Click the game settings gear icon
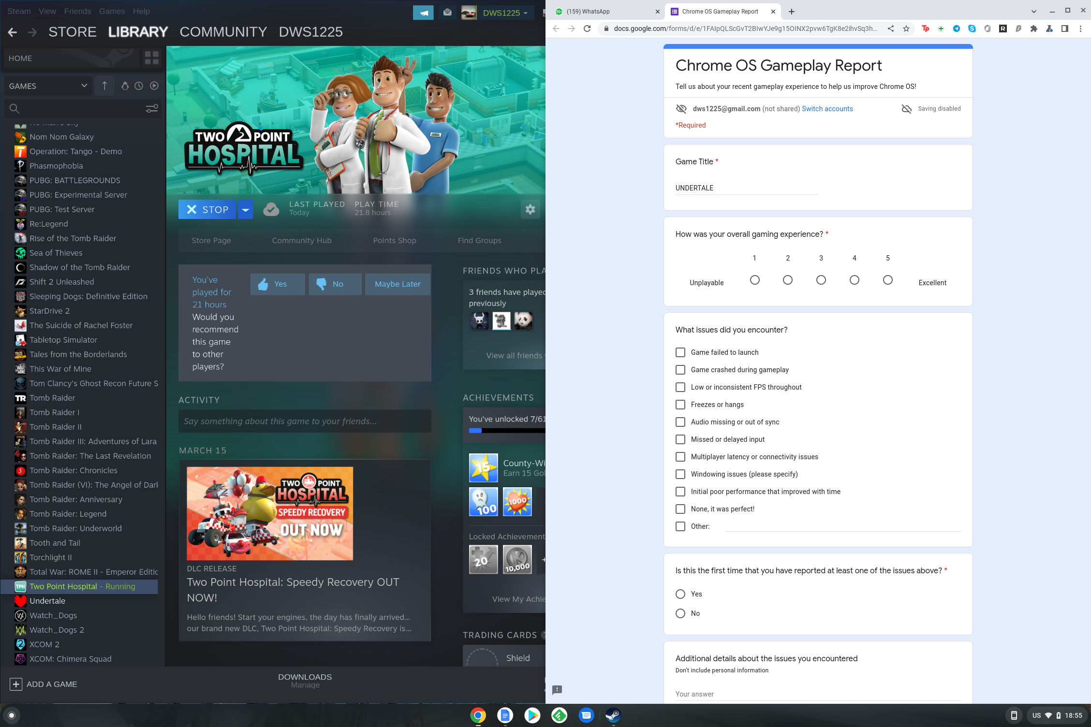Image resolution: width=1091 pixels, height=727 pixels. [x=530, y=209]
